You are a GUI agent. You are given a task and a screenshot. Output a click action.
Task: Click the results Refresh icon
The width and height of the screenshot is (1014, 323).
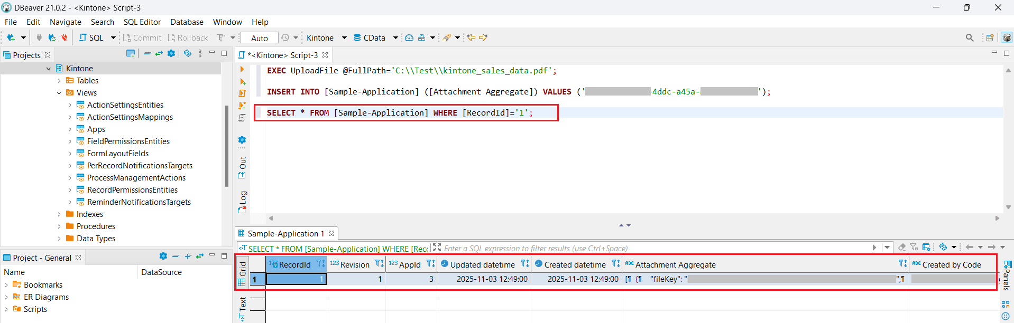pyautogui.click(x=943, y=247)
